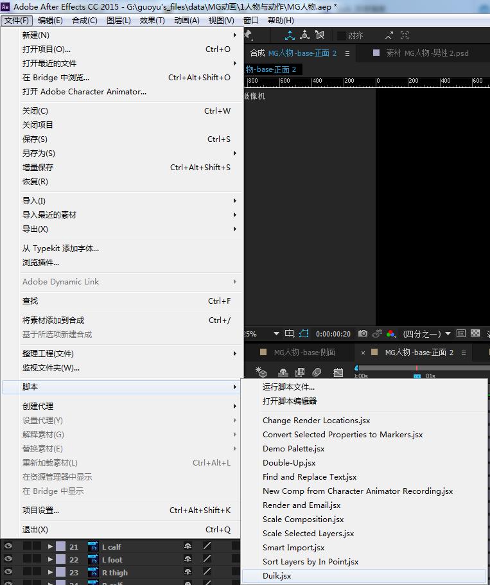Click the snapping collapse arrow icon

389,35
